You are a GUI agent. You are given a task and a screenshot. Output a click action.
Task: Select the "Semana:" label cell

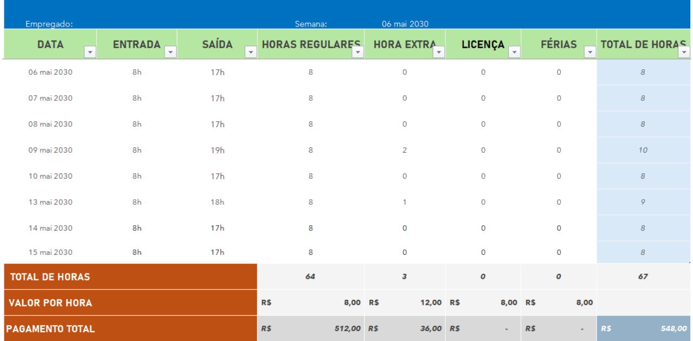tap(311, 24)
